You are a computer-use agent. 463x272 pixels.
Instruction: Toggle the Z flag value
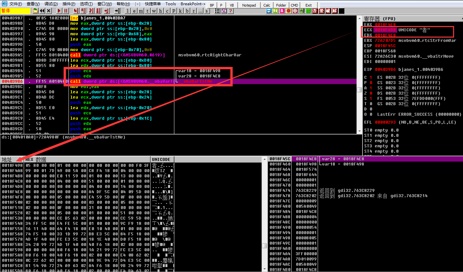point(370,93)
